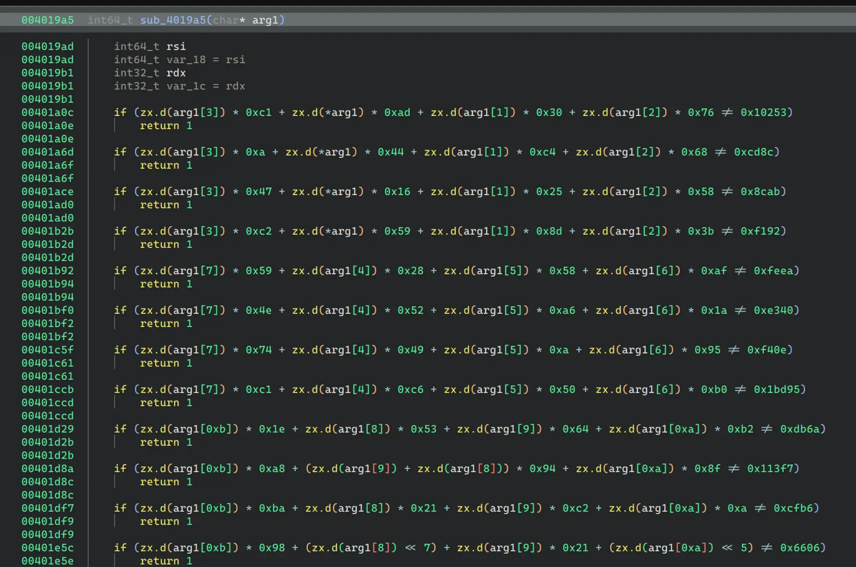Click the address 00401ace in the gutter
The height and width of the screenshot is (567, 856).
47,192
